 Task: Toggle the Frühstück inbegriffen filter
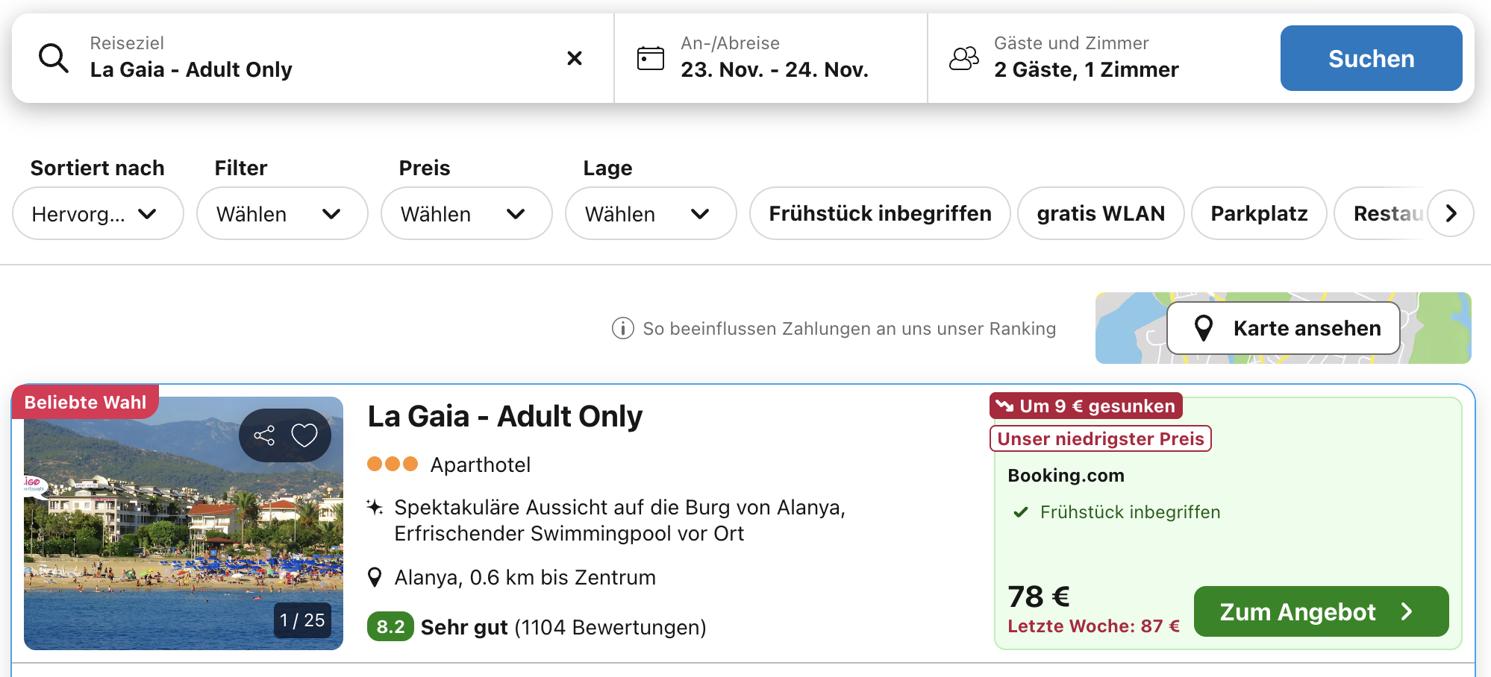880,214
